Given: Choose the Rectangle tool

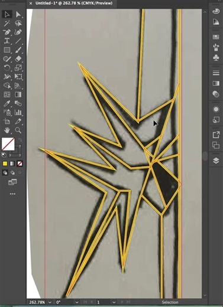Looking at the screenshot, I should [x=7, y=50].
